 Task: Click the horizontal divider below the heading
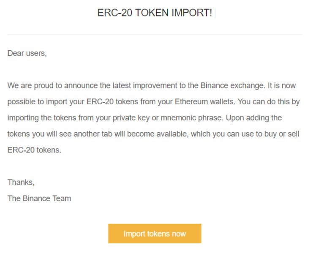coord(155,34)
